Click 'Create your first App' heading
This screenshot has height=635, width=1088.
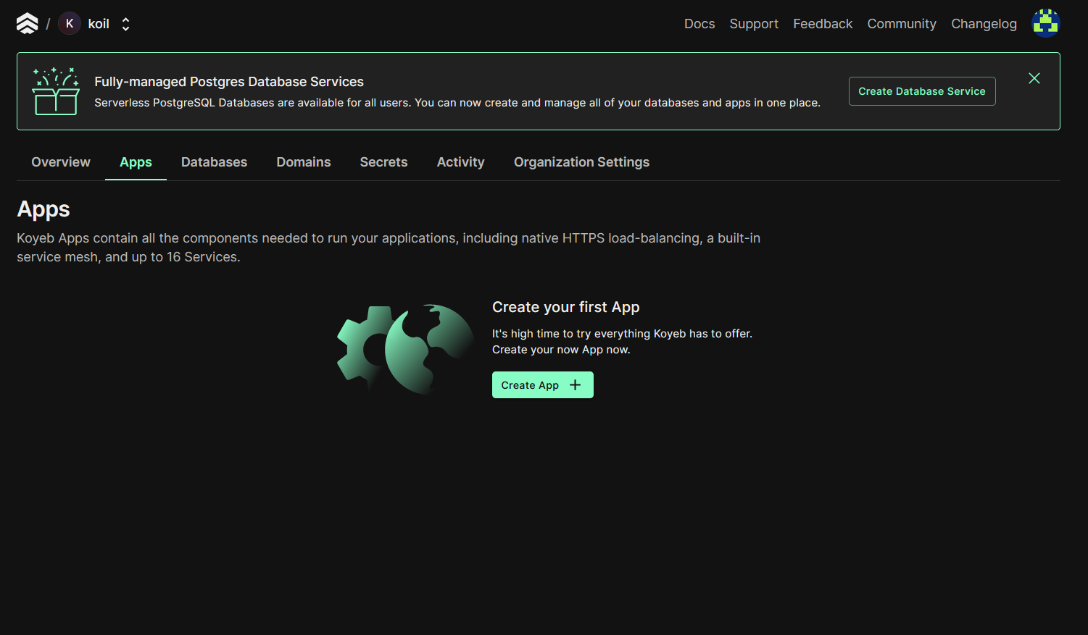point(566,307)
